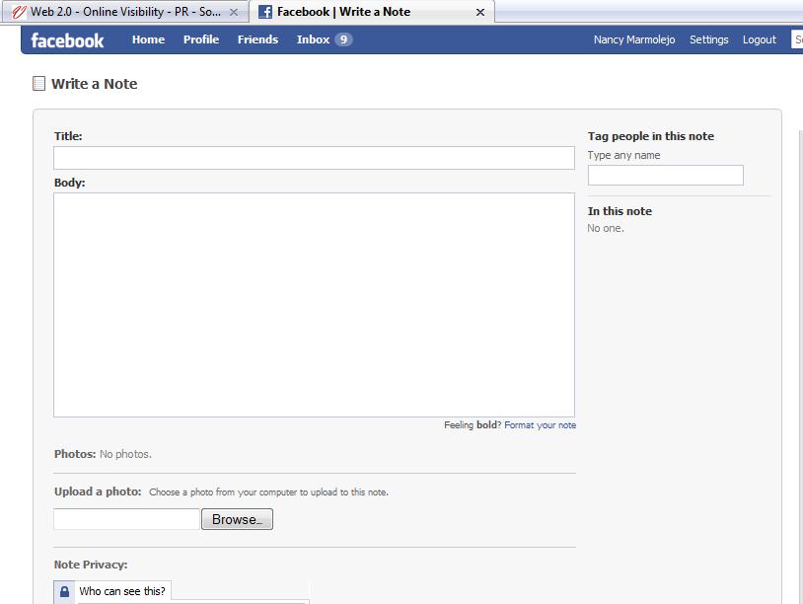Image resolution: width=803 pixels, height=604 pixels.
Task: Switch to the Web 2.0 Online Visibility tab
Action: (x=125, y=12)
